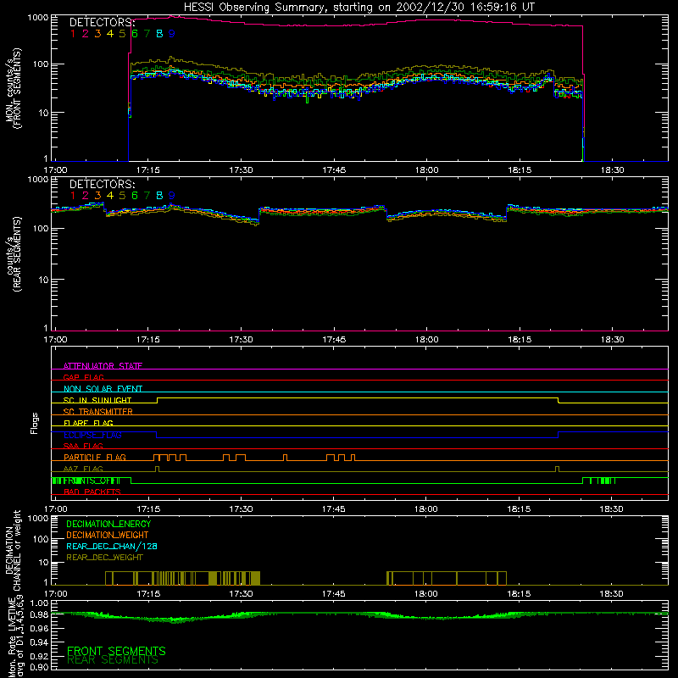Click the front segments counts/s axis title
678x678 pixels.
click(13, 88)
